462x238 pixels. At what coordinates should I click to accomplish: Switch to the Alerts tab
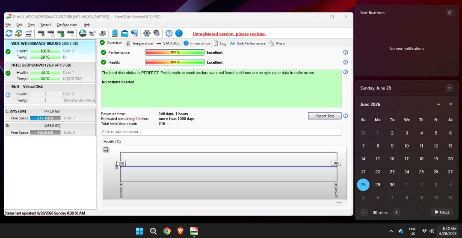click(x=277, y=43)
